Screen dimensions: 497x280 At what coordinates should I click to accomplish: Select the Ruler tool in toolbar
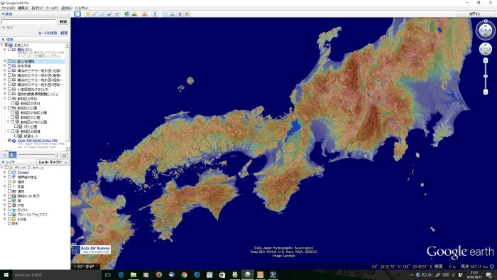pyautogui.click(x=155, y=14)
